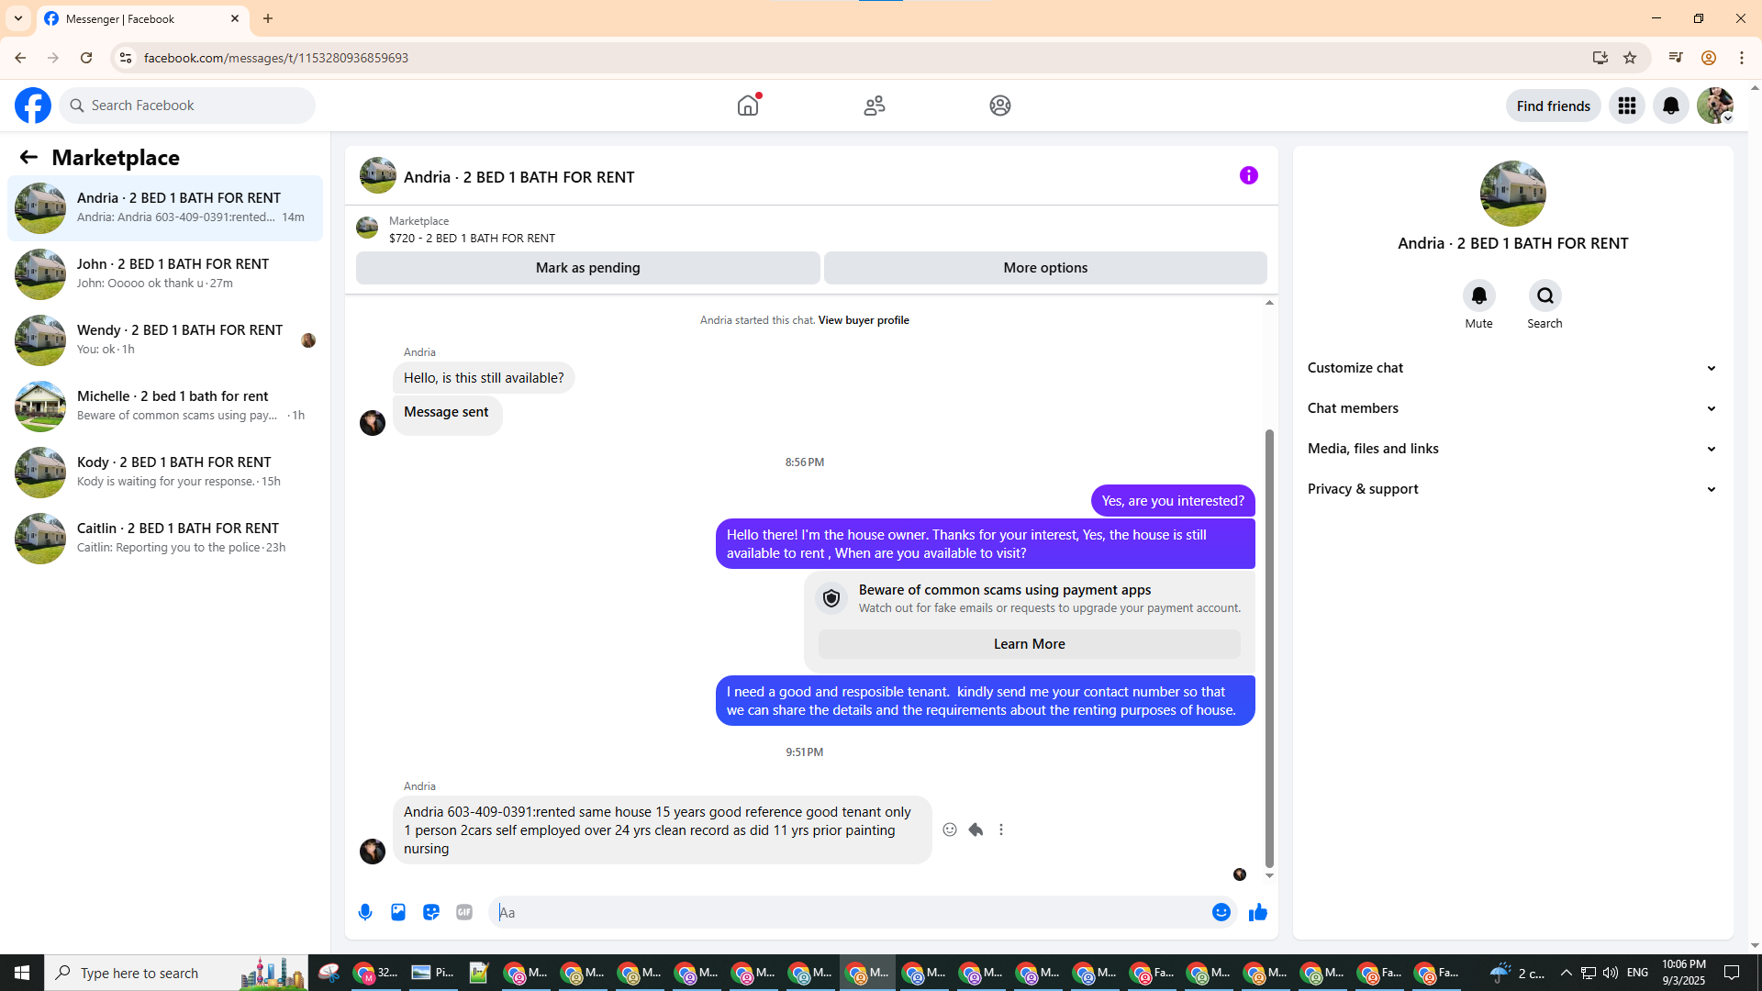Show hidden system tray icons

coord(1567,973)
